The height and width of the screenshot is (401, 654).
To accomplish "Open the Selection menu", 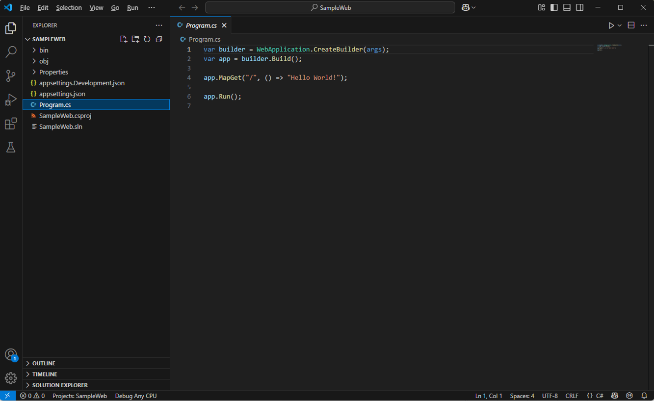I will (69, 8).
